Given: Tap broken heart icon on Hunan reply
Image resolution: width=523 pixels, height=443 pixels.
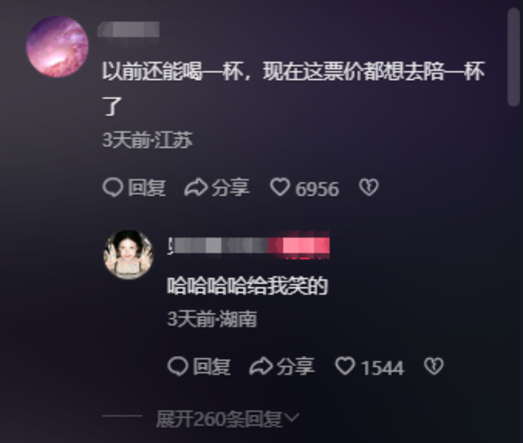Looking at the screenshot, I should coord(434,366).
